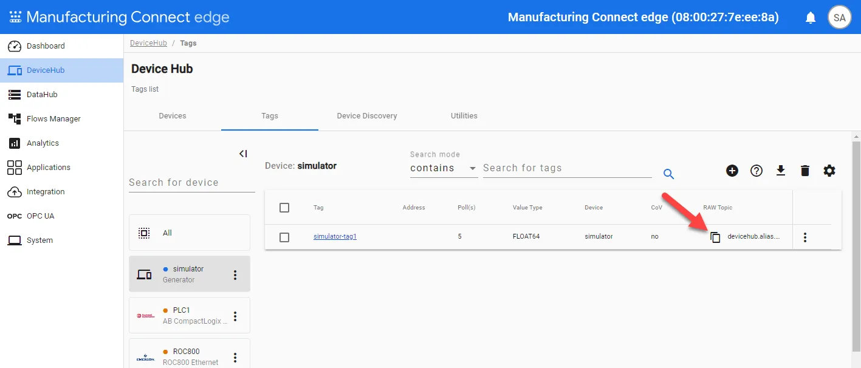Check the simulator-tag1 row checkbox
Viewport: 861px width, 368px height.
[x=284, y=237]
